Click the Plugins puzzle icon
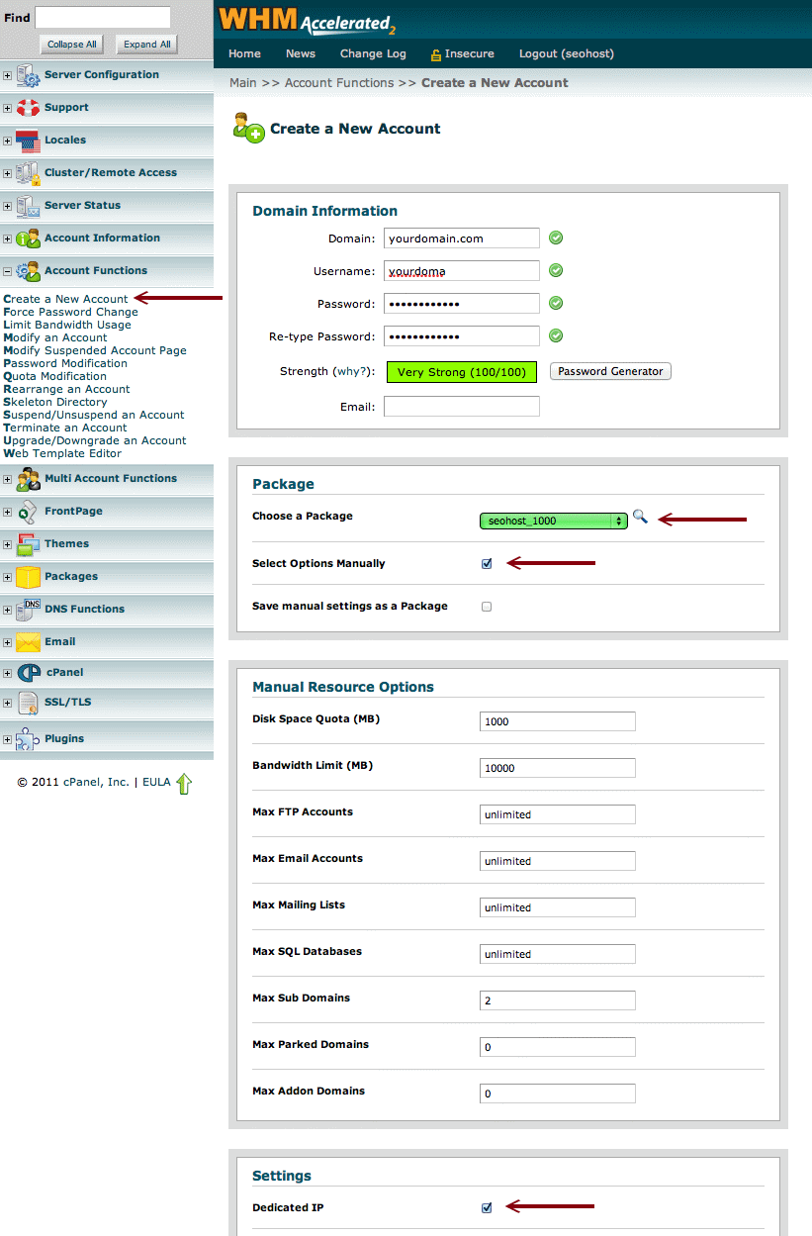The image size is (812, 1236). coord(28,739)
